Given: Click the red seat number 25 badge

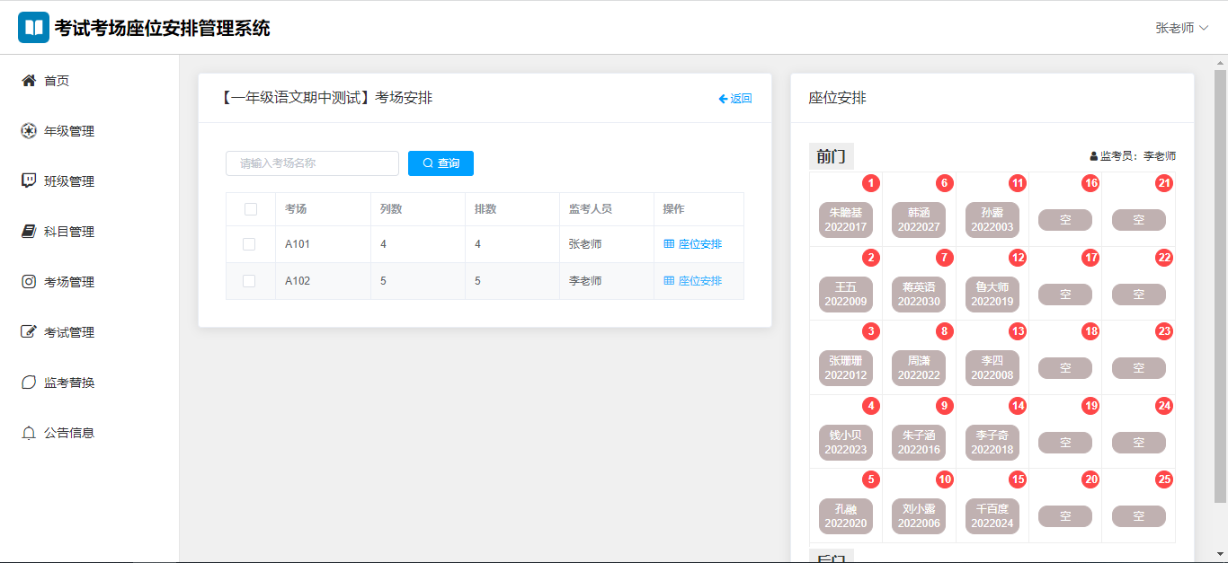Looking at the screenshot, I should pyautogui.click(x=1164, y=479).
